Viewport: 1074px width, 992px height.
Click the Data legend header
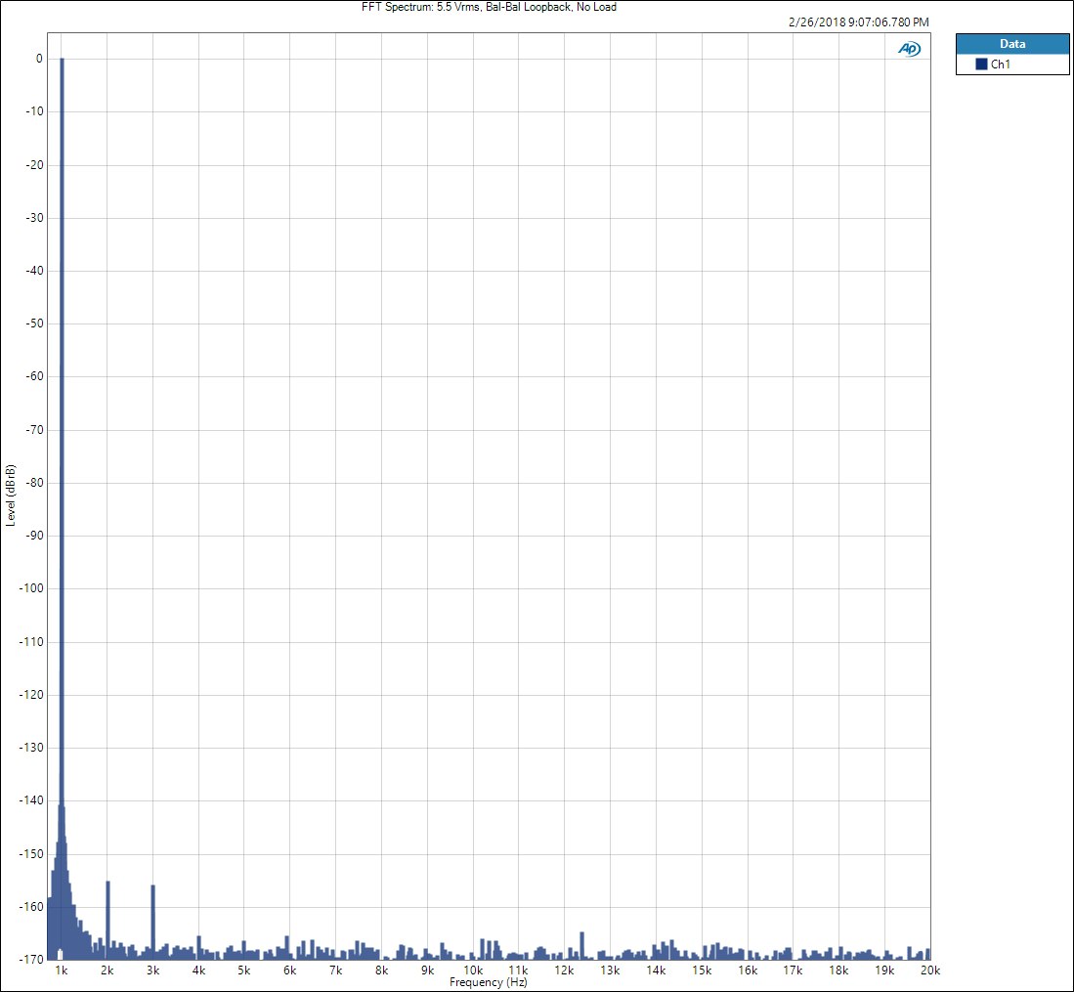click(x=1011, y=44)
